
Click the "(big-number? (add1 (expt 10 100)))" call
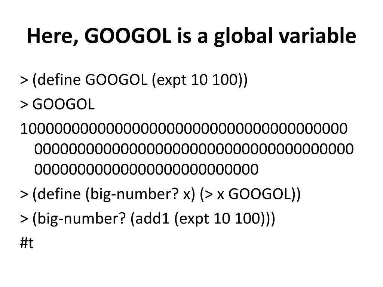point(154,218)
